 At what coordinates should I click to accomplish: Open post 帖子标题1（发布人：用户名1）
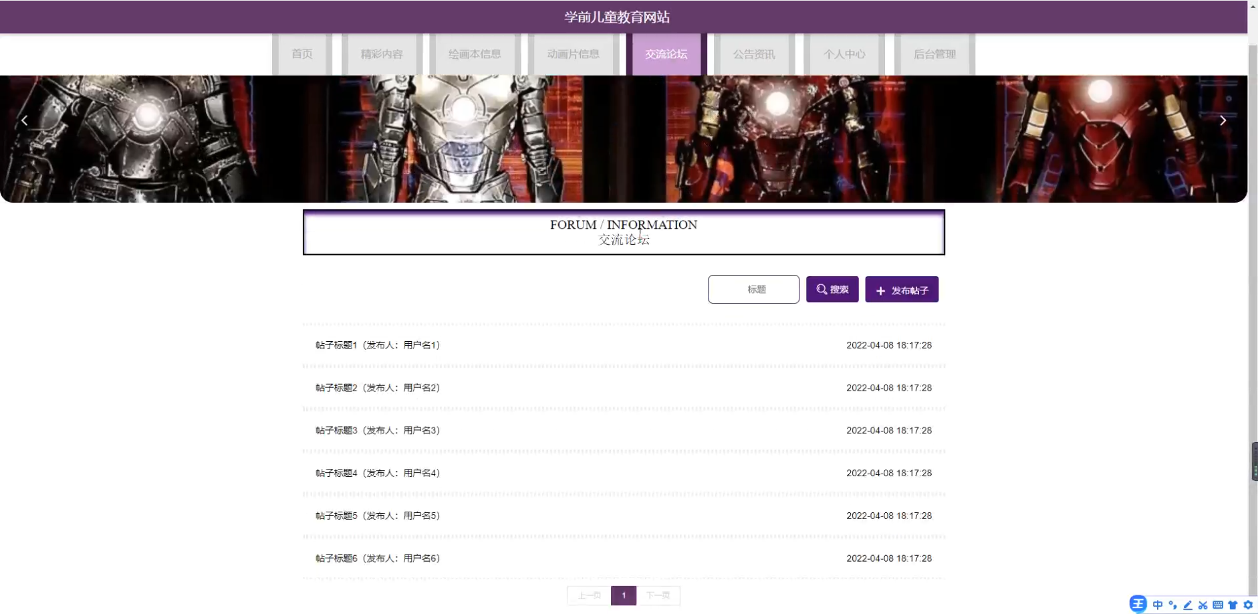click(378, 345)
